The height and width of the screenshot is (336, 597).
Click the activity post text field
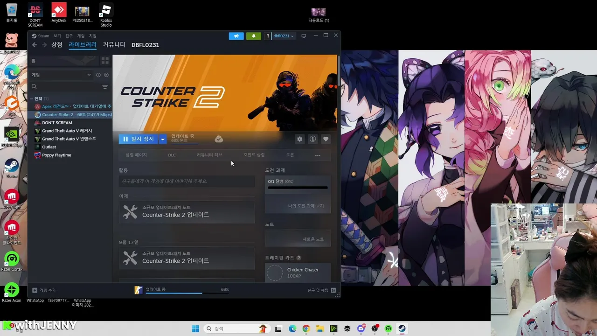pyautogui.click(x=187, y=181)
